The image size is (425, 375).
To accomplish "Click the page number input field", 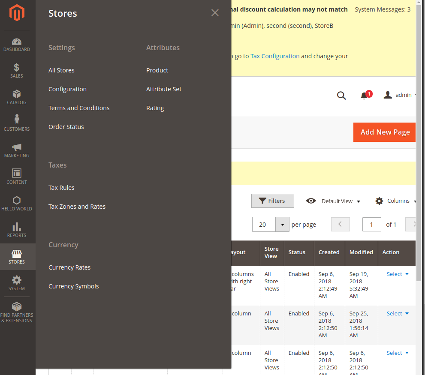I will (x=371, y=224).
